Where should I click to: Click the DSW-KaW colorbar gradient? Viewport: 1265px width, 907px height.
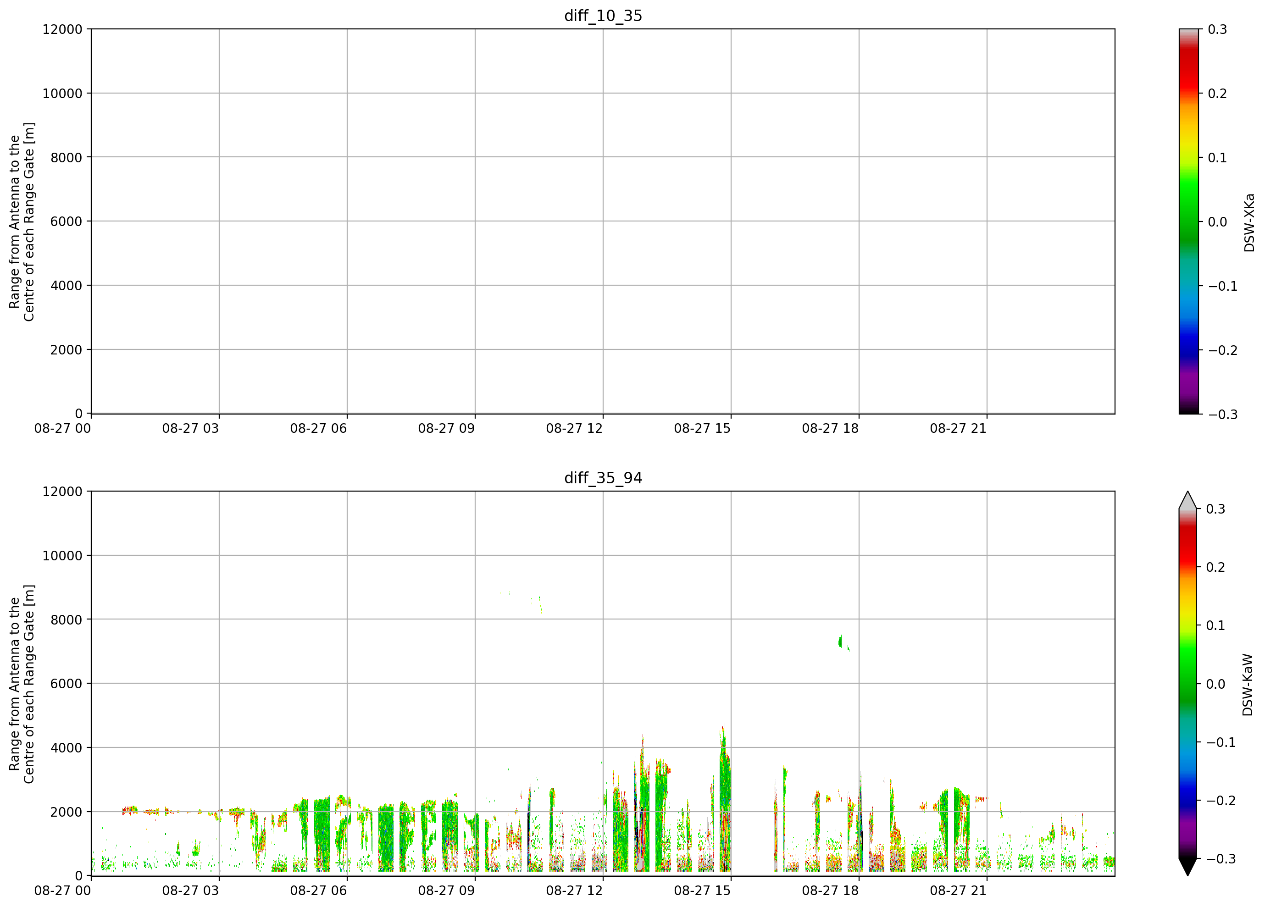pyautogui.click(x=1187, y=683)
